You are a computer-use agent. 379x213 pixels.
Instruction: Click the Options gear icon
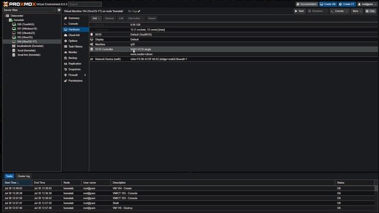(x=66, y=41)
